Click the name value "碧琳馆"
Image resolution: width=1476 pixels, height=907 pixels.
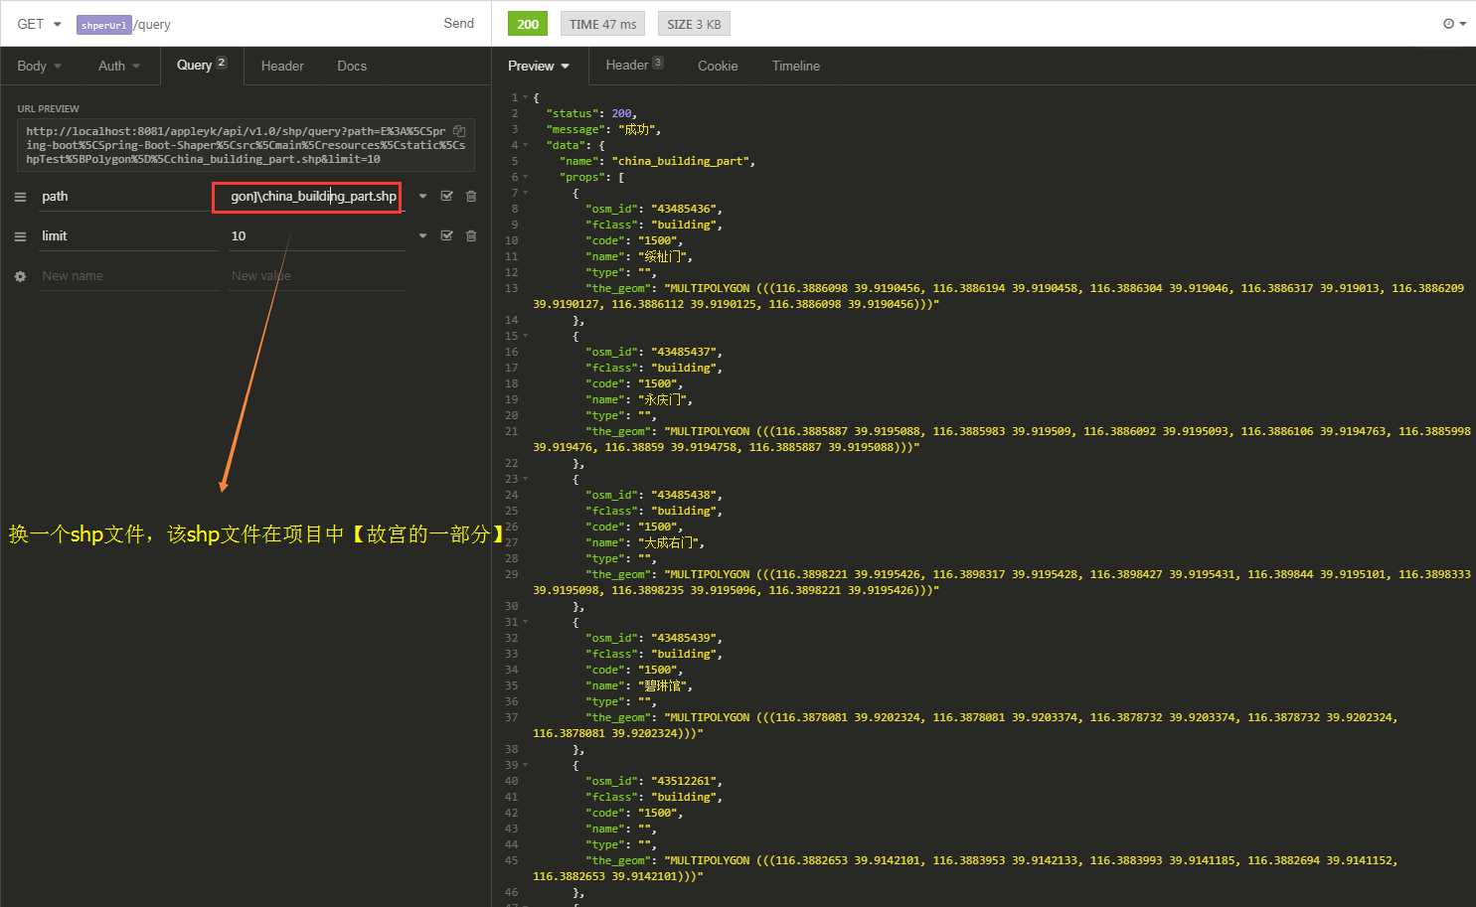coord(664,685)
